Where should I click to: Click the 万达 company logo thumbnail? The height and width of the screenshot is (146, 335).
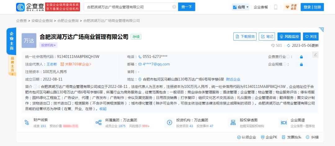tap(29, 41)
